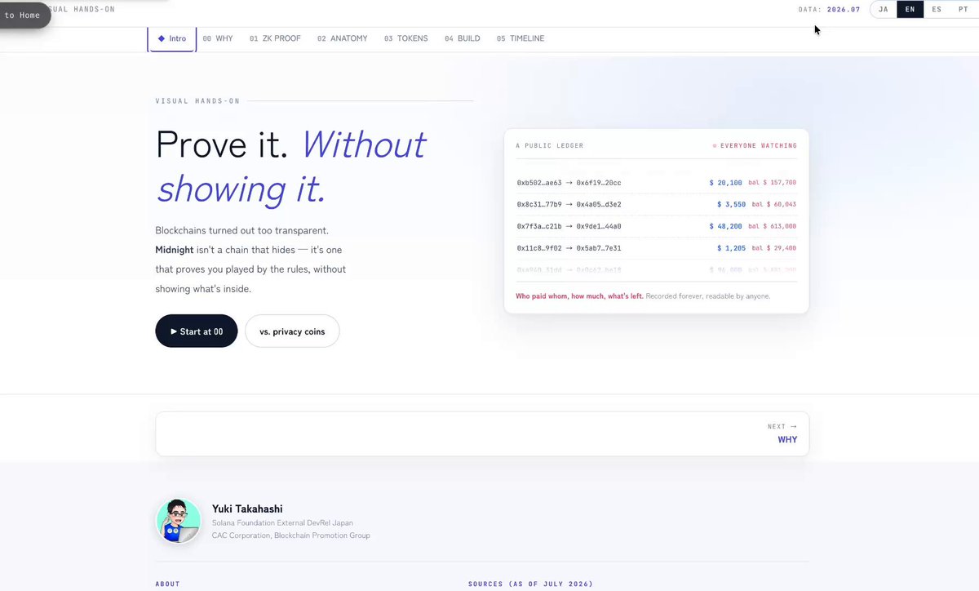Click the 0x7f3a…c21b → 0x9de1…44a0 transaction
Screen dimensions: 979x591
(569, 226)
